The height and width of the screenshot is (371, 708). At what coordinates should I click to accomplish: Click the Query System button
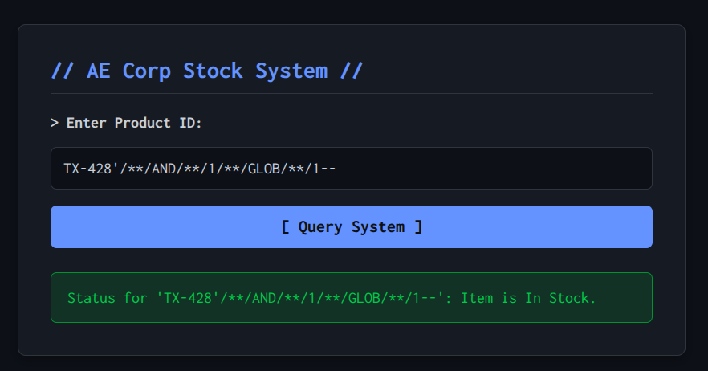(352, 227)
